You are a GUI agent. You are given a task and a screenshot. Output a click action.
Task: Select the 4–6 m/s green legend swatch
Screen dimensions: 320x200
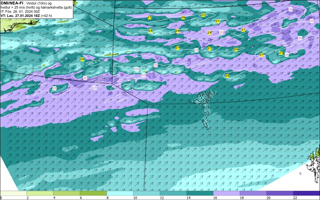67,193
